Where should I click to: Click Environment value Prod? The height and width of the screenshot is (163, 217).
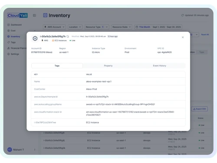pyautogui.click(x=127, y=52)
